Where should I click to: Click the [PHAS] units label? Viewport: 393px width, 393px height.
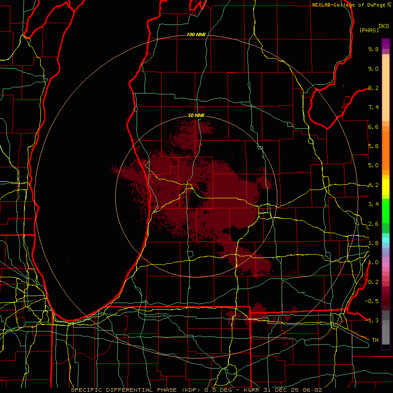pos(369,30)
